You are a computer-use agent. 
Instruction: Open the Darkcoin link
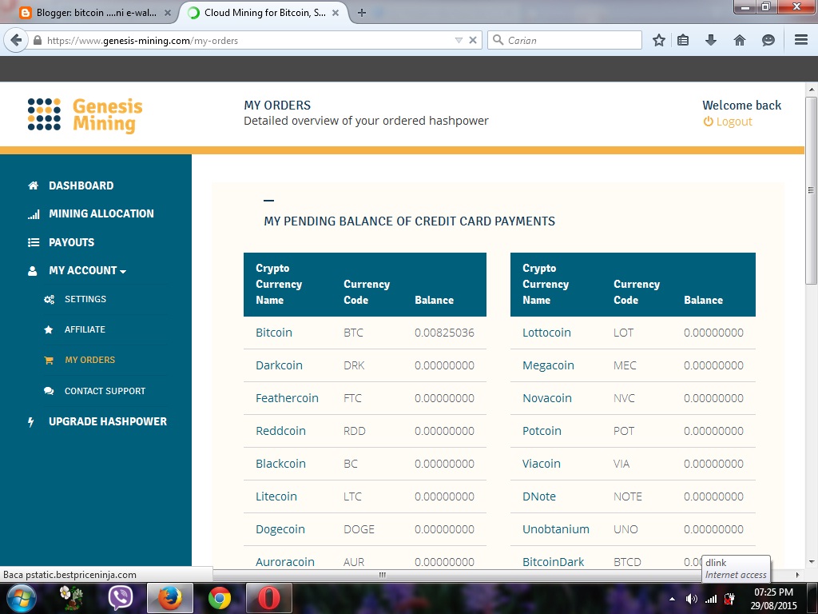pos(279,365)
